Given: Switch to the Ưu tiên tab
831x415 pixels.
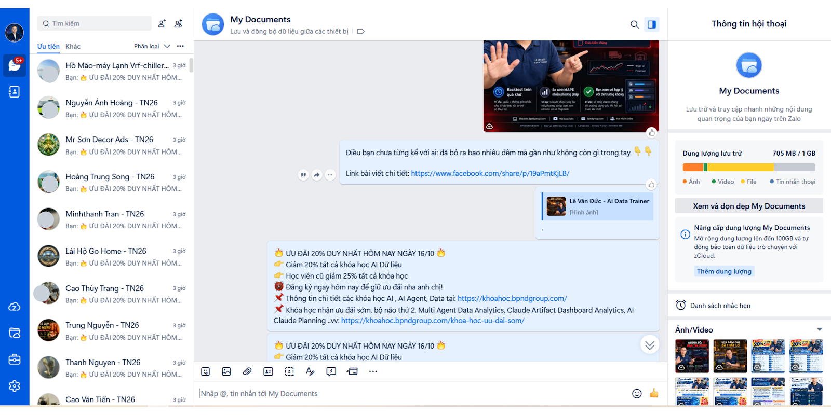Looking at the screenshot, I should 48,46.
